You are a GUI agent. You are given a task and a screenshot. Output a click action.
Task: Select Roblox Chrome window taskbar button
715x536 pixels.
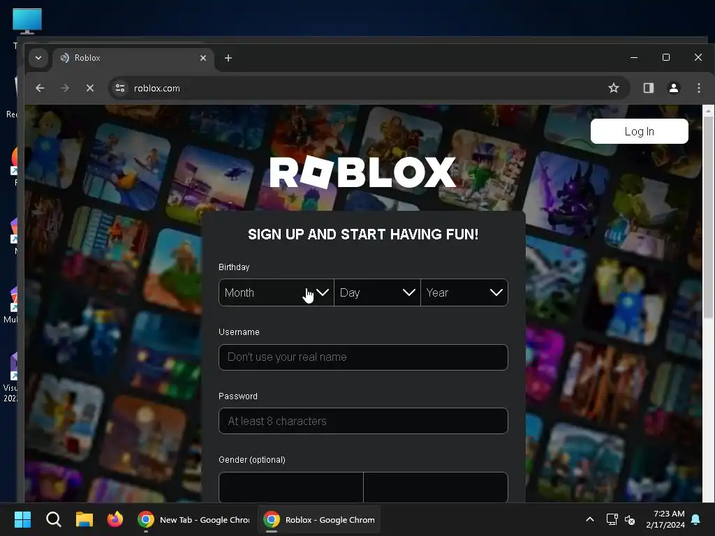click(x=318, y=519)
